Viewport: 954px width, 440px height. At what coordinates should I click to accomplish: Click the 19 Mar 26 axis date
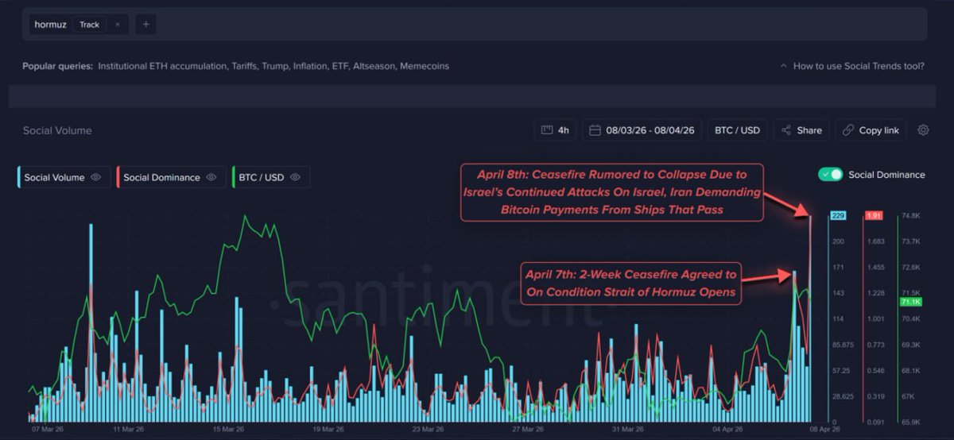tap(328, 429)
